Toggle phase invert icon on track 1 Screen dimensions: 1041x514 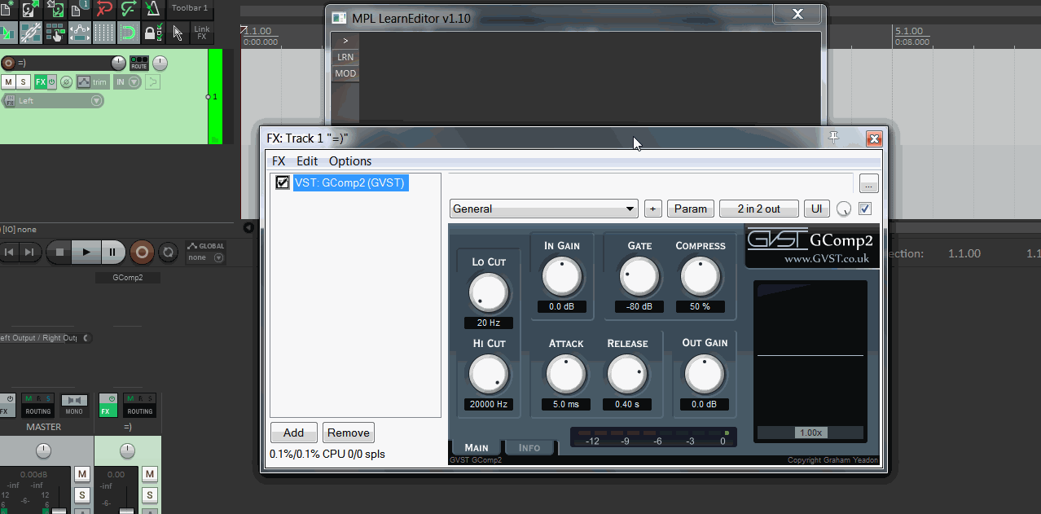[67, 82]
